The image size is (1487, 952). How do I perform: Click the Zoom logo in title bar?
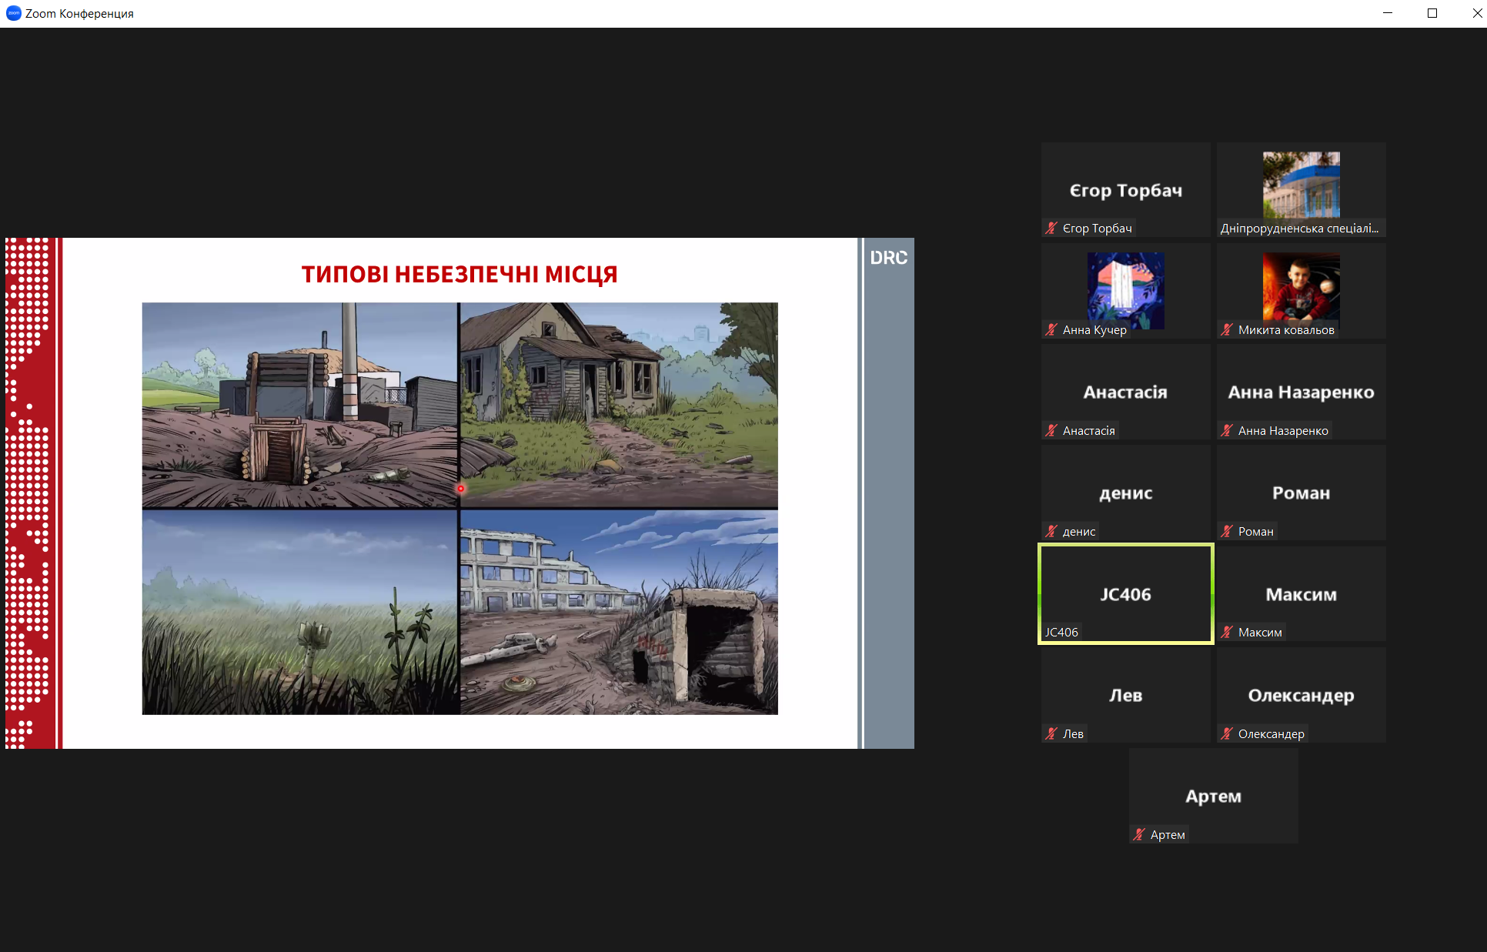pyautogui.click(x=13, y=13)
